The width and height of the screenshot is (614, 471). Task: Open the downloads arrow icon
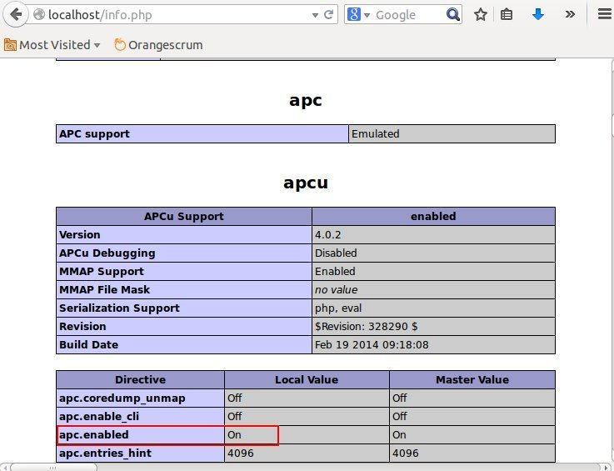(x=537, y=15)
